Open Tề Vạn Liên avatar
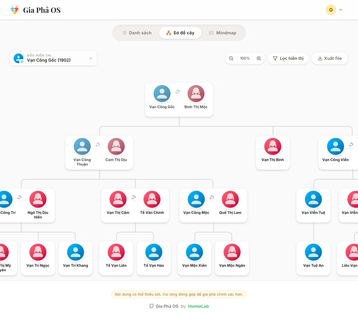 click(116, 252)
